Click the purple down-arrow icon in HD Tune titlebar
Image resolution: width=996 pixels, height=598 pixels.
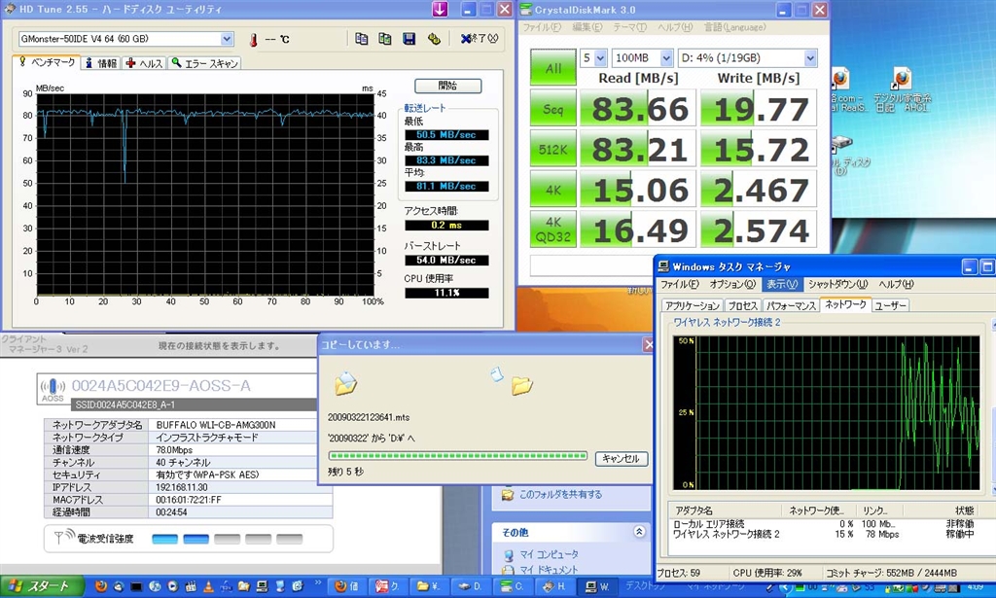pos(440,10)
